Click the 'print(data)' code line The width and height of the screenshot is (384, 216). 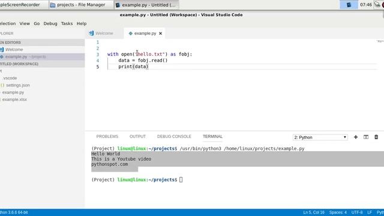133,67
